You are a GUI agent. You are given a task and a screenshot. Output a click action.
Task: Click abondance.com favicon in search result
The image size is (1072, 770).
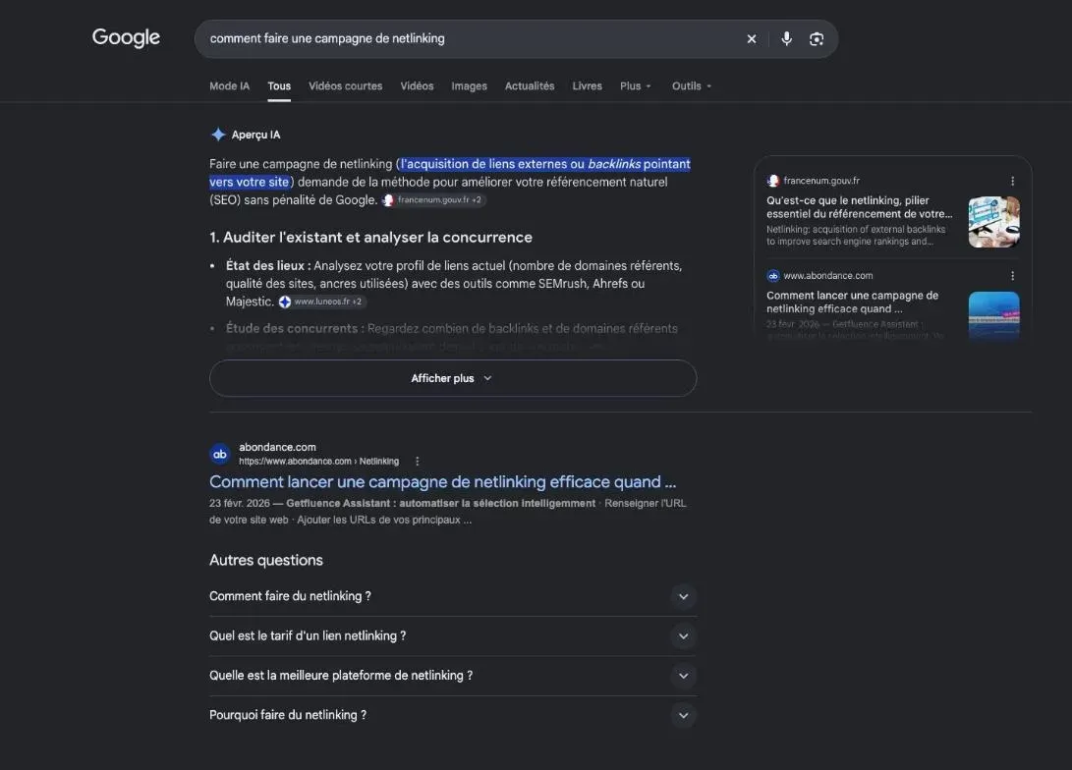219,454
